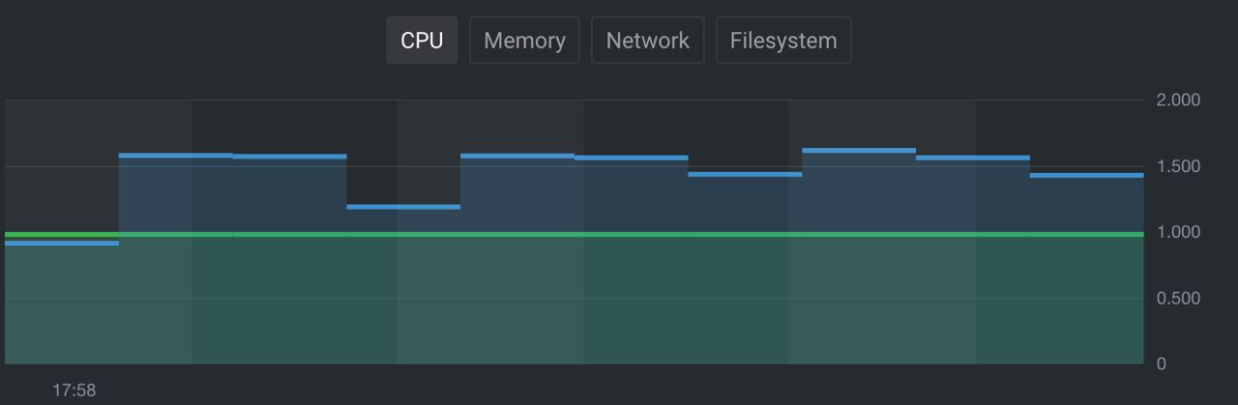The height and width of the screenshot is (405, 1238).
Task: Click the 0 axis label
Action: (x=1162, y=363)
